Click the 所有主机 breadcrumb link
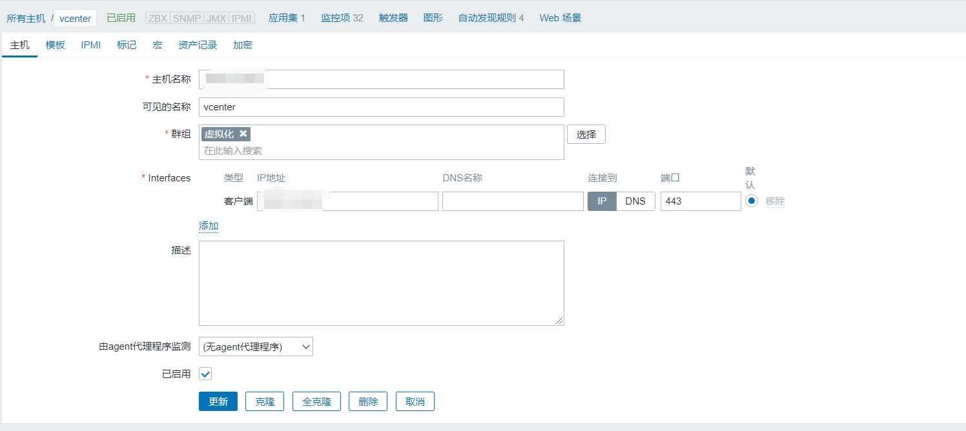The width and height of the screenshot is (966, 431). click(x=26, y=18)
